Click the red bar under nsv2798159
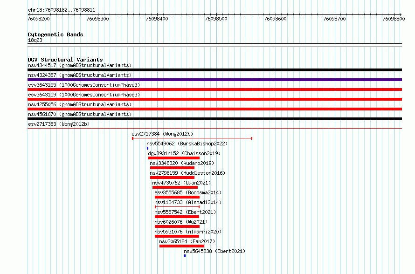The height and width of the screenshot is (274, 415). [x=173, y=178]
